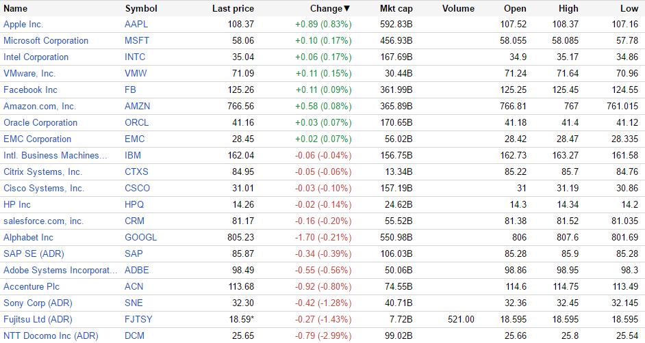Sort table by Change column arrow
This screenshot has height=343, width=645.
coord(347,9)
